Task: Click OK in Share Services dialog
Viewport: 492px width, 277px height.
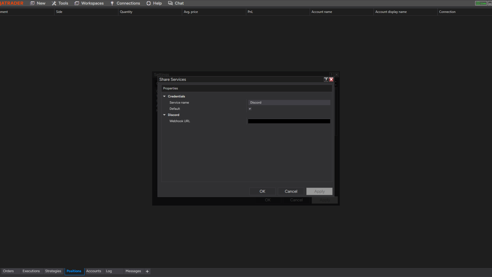Action: [x=262, y=191]
